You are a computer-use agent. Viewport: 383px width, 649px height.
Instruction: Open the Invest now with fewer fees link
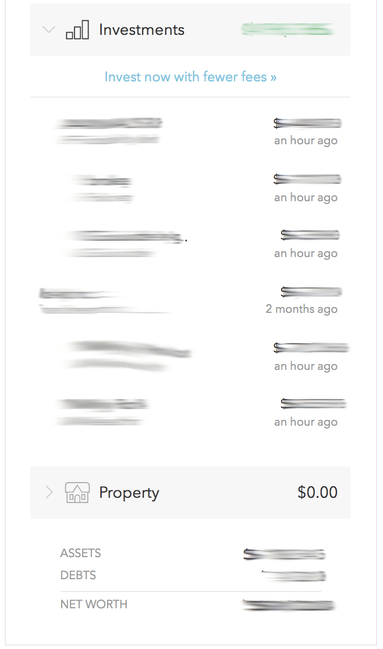190,76
